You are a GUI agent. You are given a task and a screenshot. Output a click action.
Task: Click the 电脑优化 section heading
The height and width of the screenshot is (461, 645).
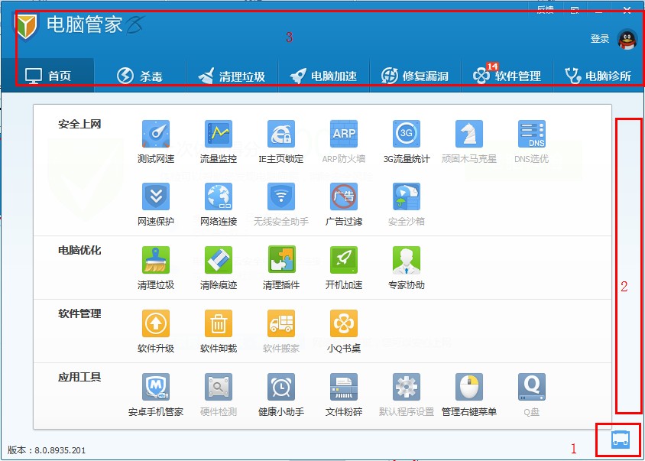point(79,250)
